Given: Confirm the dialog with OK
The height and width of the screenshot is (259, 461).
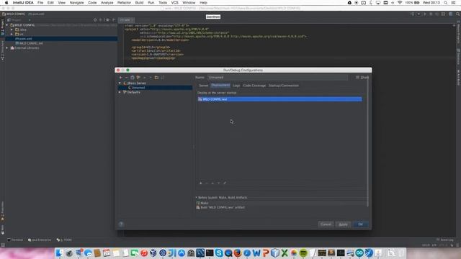Looking at the screenshot, I should (x=360, y=224).
